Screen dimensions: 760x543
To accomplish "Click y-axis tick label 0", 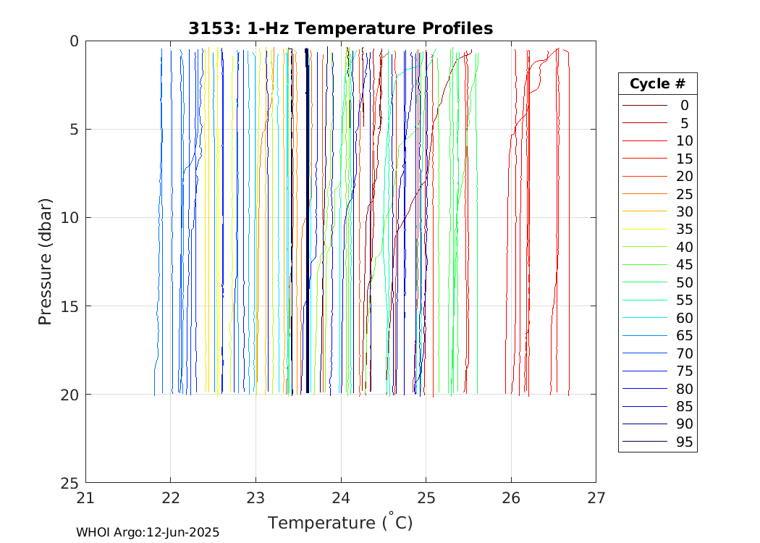I will [x=74, y=41].
